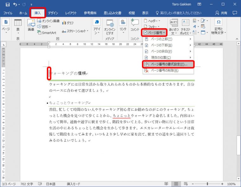Open the comments speech bubble icon
Image resolution: width=241 pixels, height=187 pixels.
pyautogui.click(x=235, y=13)
